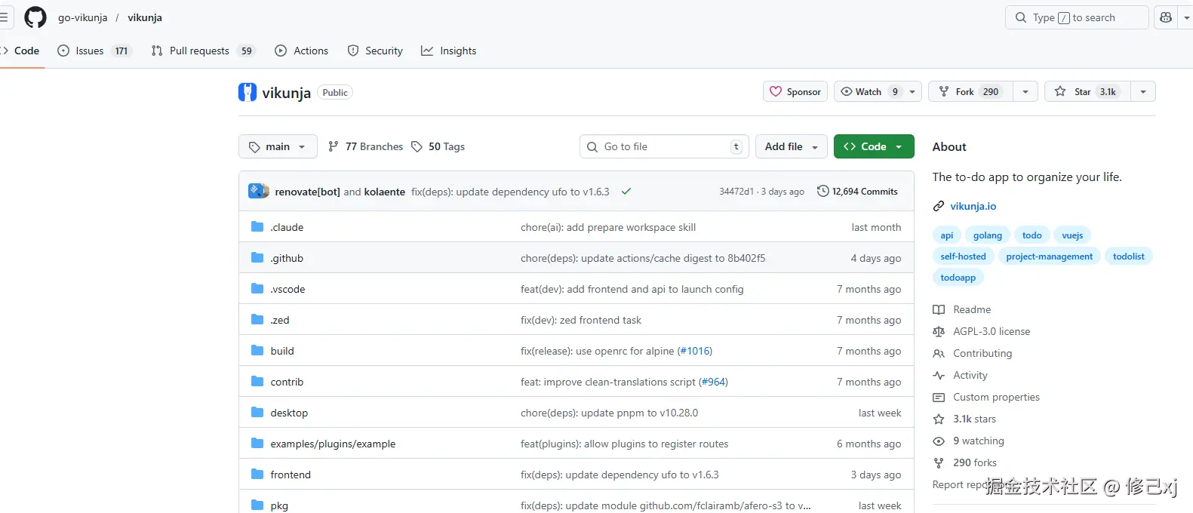Click the GitHub octocat logo

coord(35,17)
